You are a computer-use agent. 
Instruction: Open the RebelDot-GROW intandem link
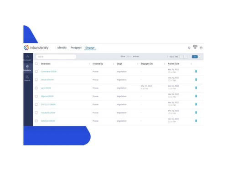click(x=48, y=121)
